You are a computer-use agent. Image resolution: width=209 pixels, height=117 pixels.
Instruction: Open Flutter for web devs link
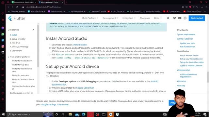(x=21, y=75)
